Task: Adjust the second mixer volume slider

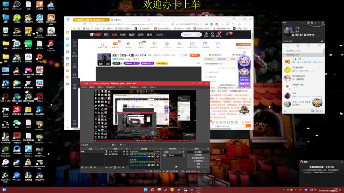Action: click(141, 165)
